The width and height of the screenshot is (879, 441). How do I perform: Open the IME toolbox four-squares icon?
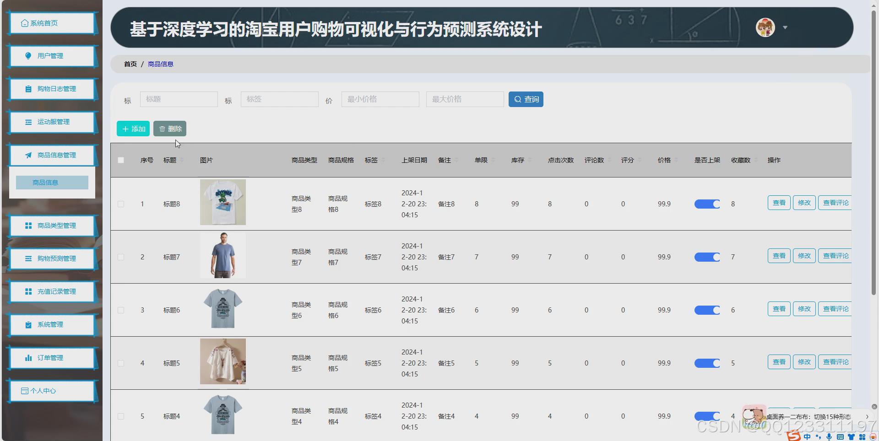(862, 437)
